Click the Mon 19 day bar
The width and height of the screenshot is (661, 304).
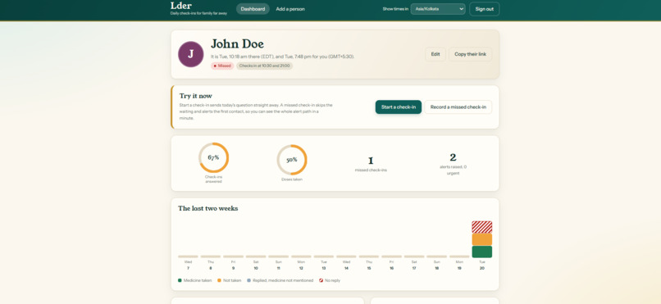click(459, 256)
